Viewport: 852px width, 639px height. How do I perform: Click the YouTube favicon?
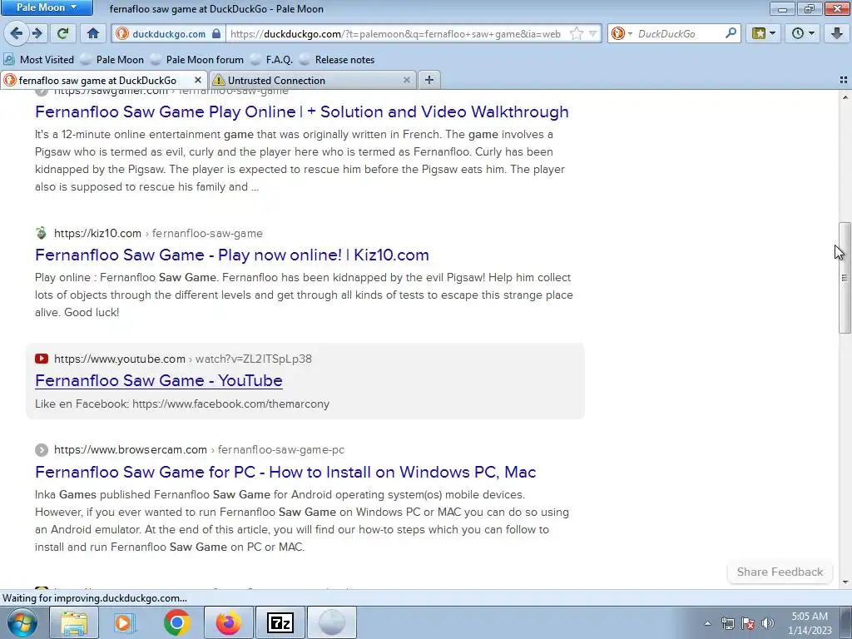point(42,359)
